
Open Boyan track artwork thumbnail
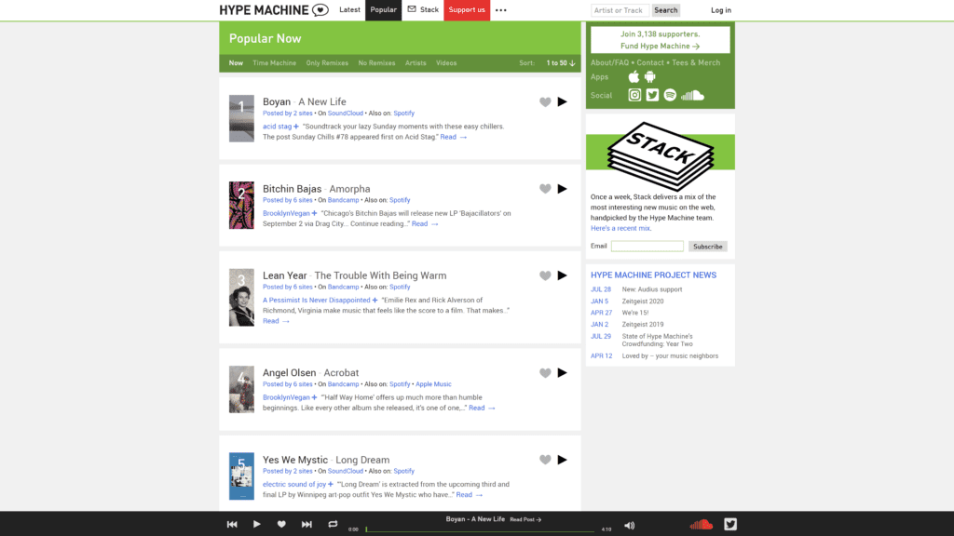coord(241,118)
